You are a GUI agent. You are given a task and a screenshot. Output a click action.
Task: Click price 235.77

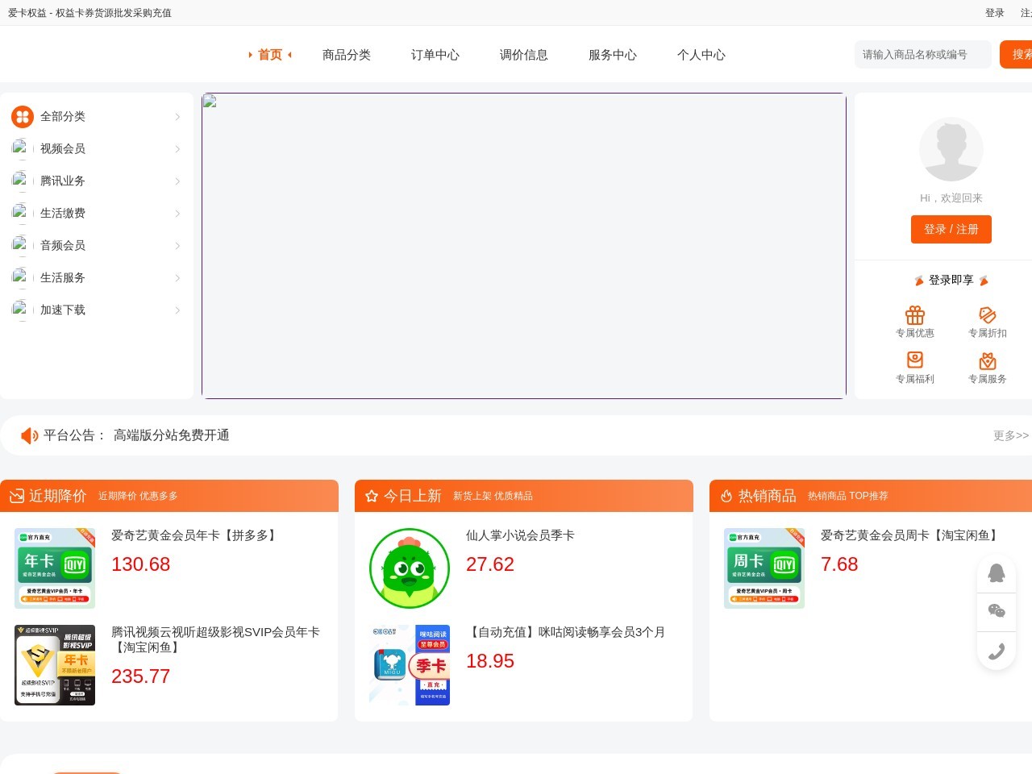coord(141,676)
